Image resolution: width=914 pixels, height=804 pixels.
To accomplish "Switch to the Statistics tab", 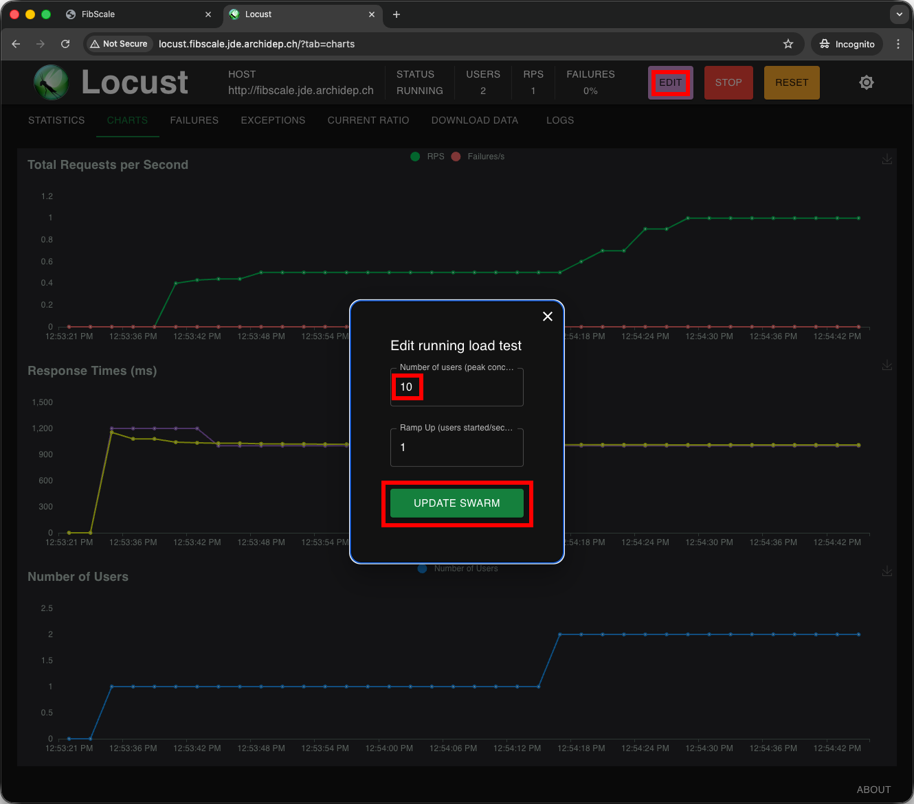I will 56,120.
